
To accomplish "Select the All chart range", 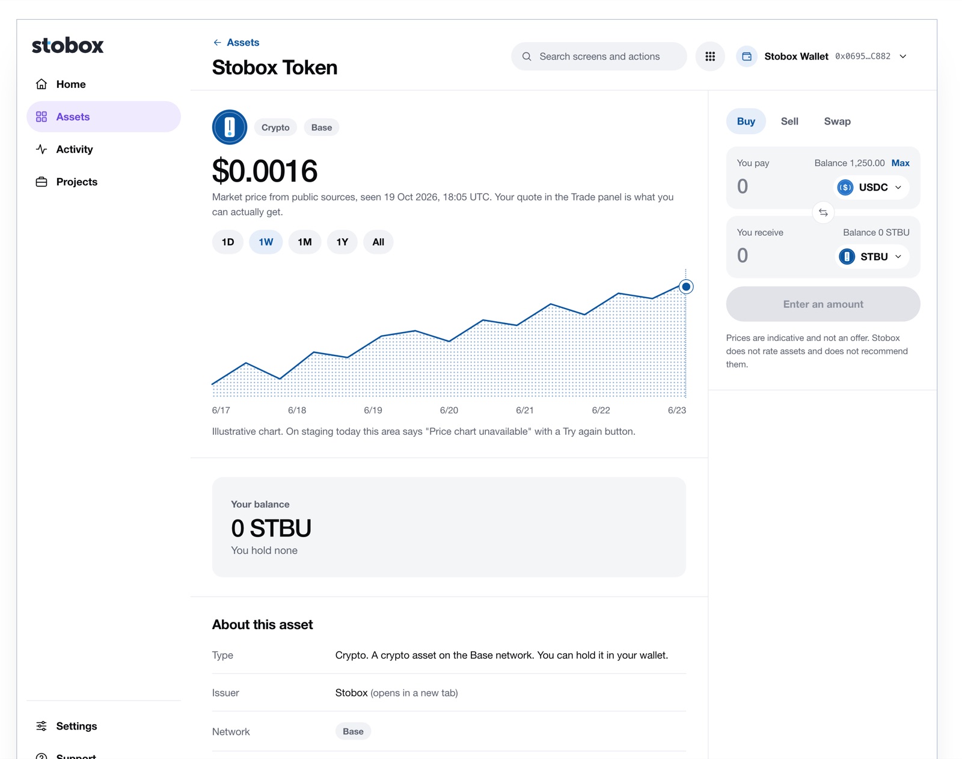I will 378,242.
